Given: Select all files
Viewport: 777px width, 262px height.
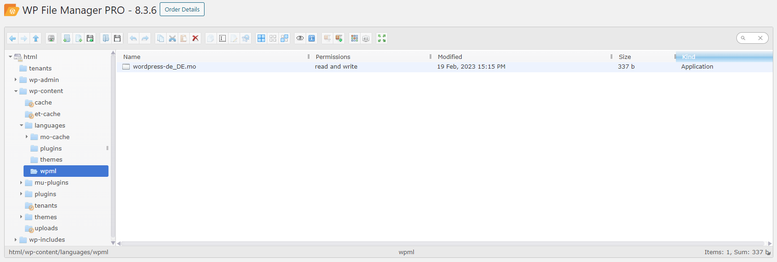Looking at the screenshot, I should (x=261, y=38).
